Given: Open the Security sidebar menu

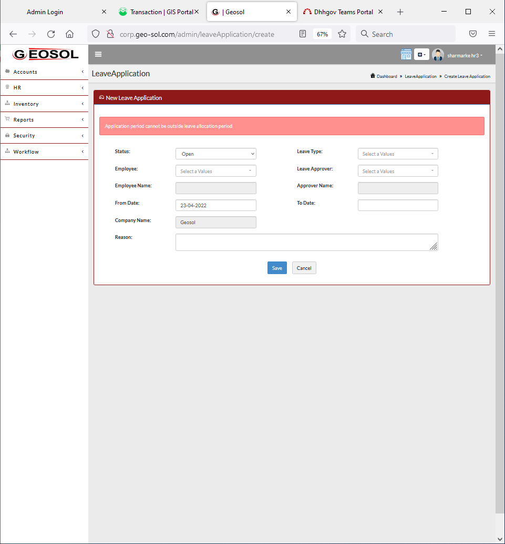Looking at the screenshot, I should [x=44, y=136].
